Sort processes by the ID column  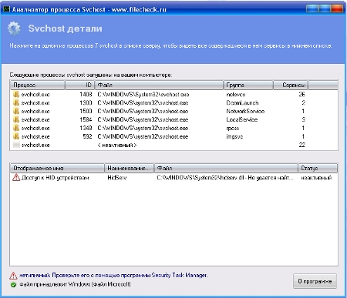point(80,85)
